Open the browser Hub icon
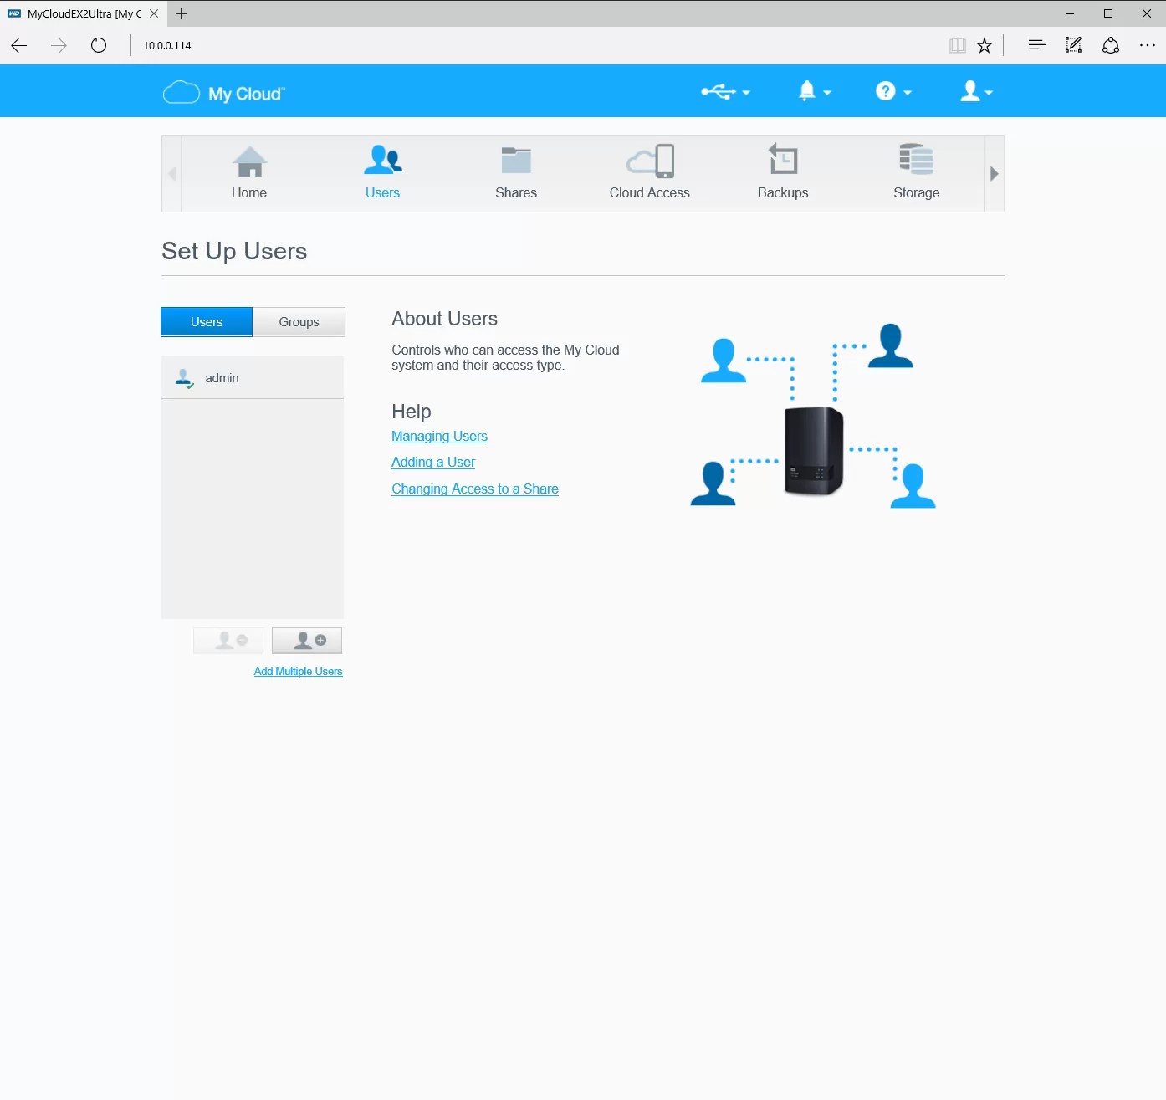The width and height of the screenshot is (1166, 1100). (1036, 45)
